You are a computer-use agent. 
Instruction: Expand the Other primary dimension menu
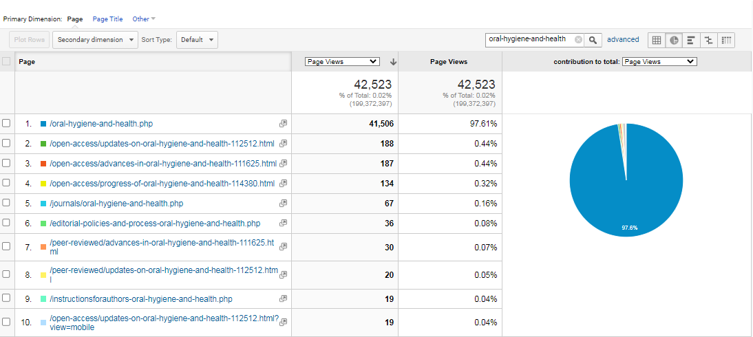click(144, 19)
